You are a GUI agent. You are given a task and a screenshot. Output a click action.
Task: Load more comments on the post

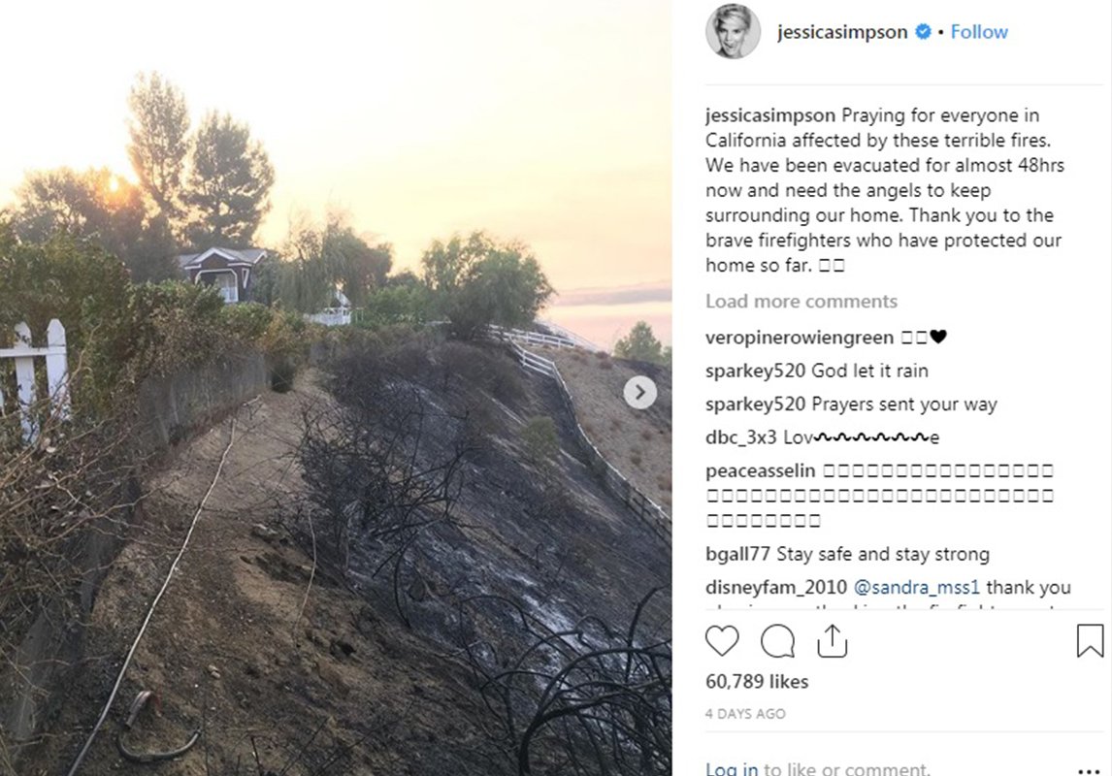tap(801, 302)
